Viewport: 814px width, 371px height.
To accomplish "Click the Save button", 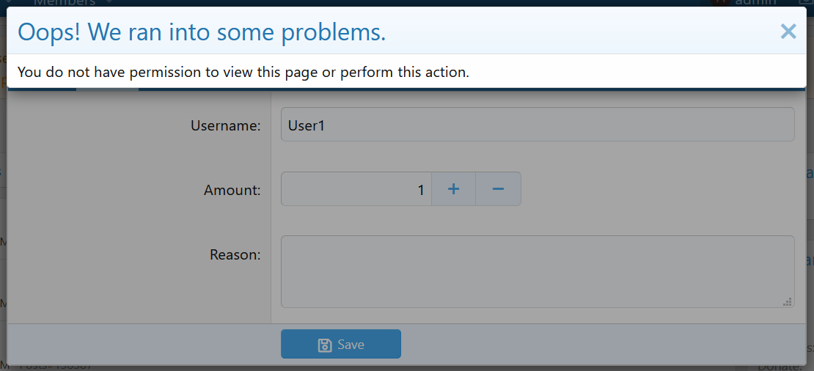I will coord(341,344).
